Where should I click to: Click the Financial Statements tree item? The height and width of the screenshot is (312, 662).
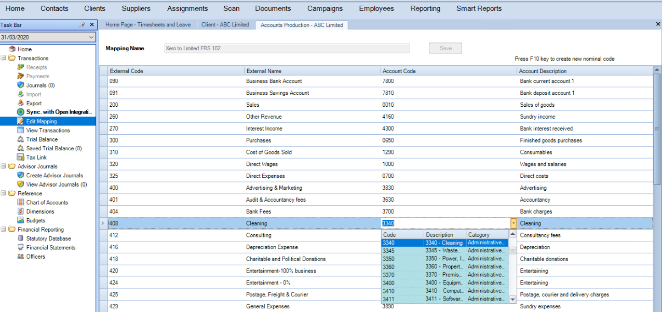pos(51,248)
